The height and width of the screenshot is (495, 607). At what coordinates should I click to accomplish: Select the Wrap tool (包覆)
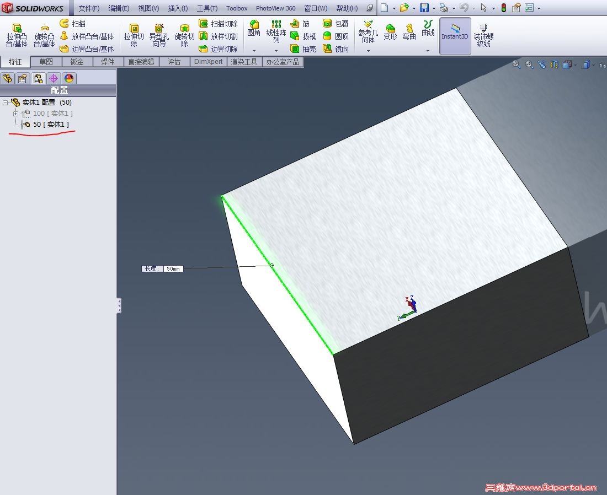point(336,24)
